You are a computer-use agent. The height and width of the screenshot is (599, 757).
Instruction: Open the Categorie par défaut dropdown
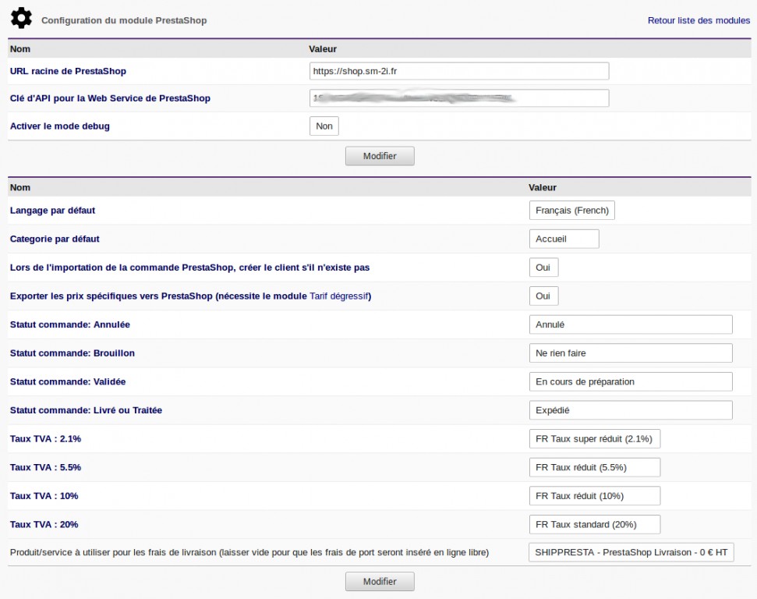pos(564,239)
